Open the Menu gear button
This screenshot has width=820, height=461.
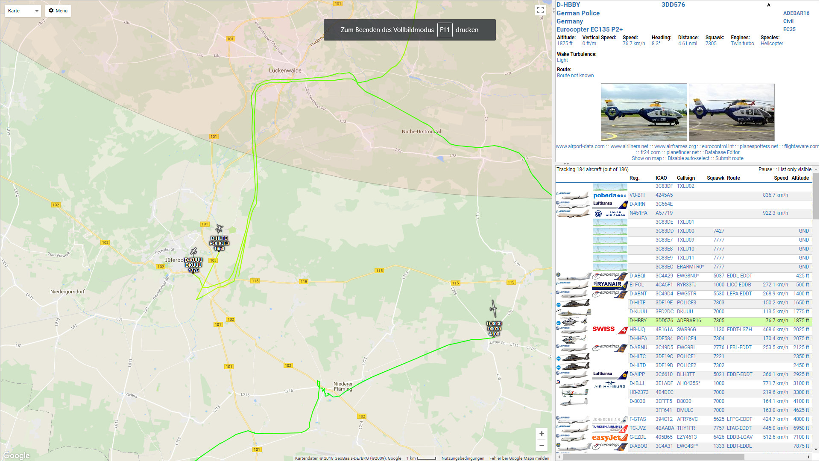(x=58, y=11)
